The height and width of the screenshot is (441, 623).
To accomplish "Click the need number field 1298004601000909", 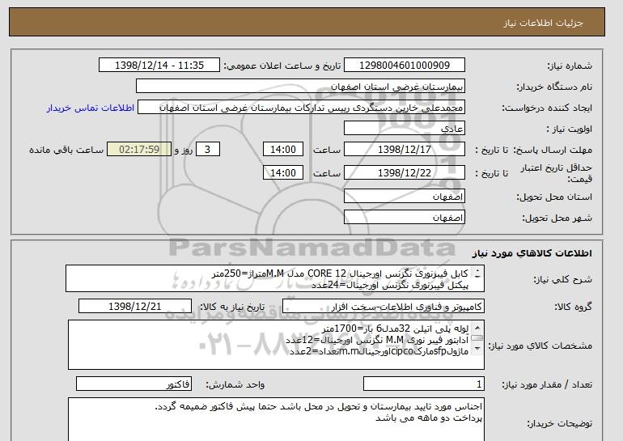I will click(404, 66).
